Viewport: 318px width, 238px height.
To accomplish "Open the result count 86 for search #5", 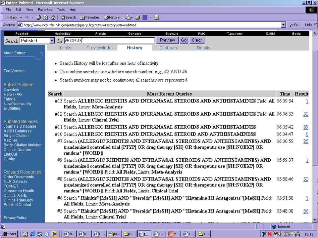I will coord(306,211).
